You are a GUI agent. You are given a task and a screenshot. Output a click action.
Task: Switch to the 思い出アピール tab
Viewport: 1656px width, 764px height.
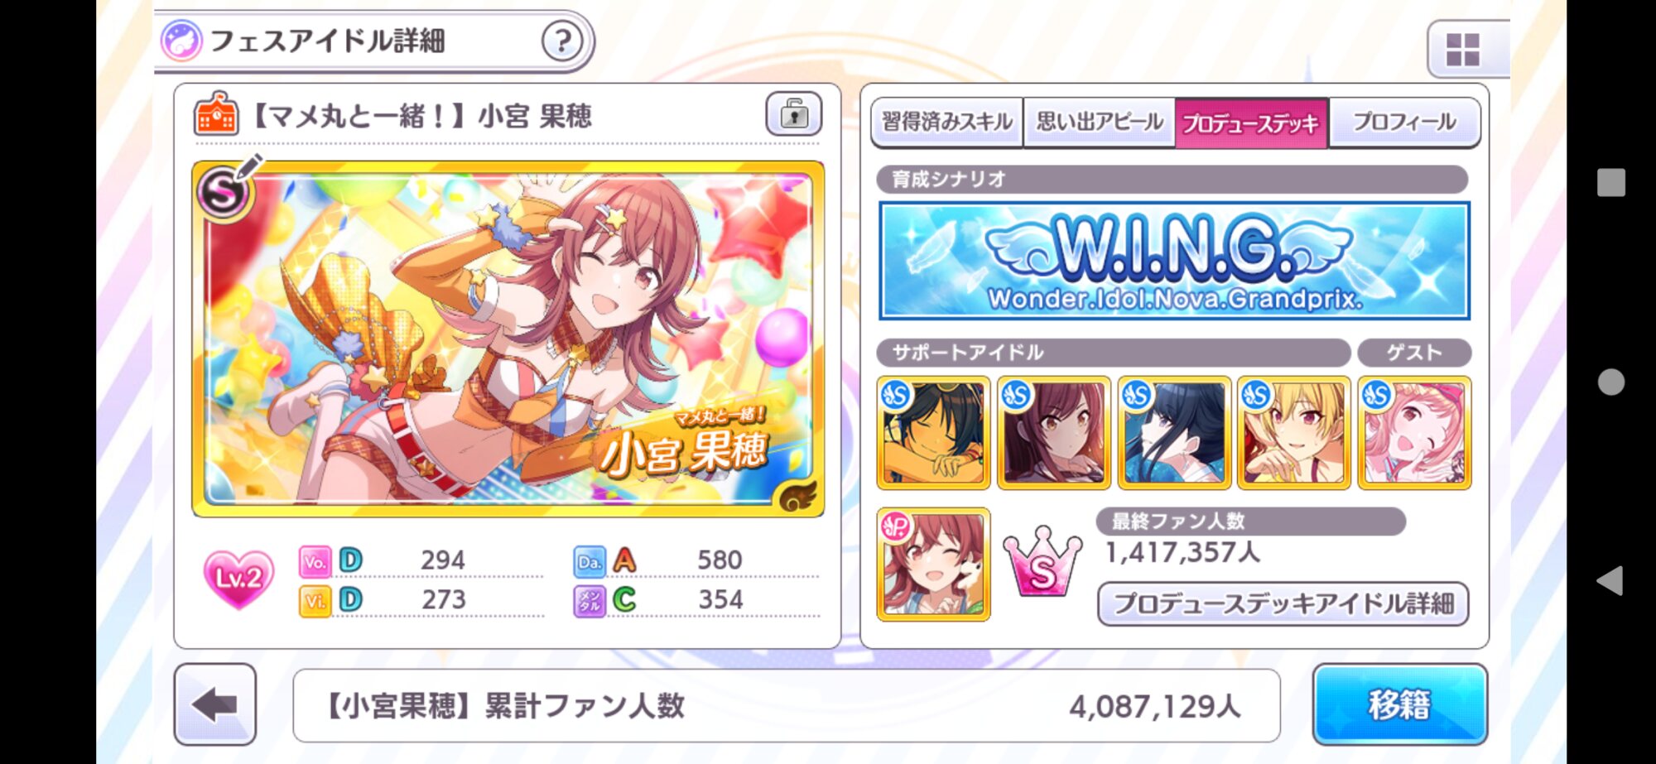pyautogui.click(x=1099, y=123)
